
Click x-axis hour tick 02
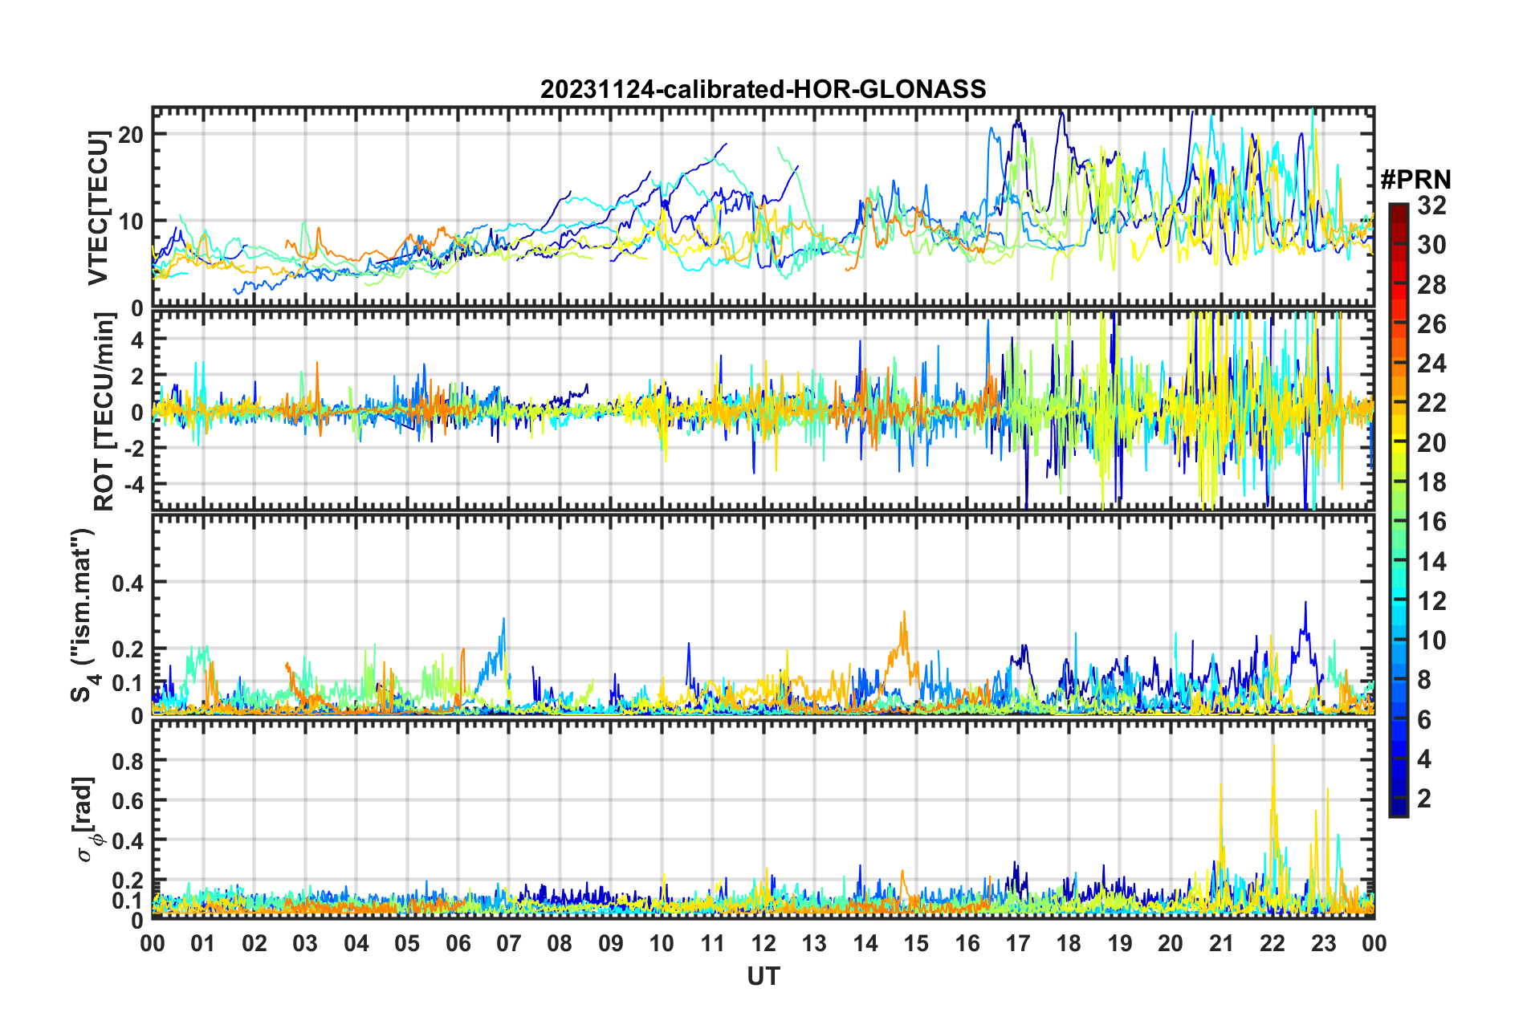tap(254, 943)
